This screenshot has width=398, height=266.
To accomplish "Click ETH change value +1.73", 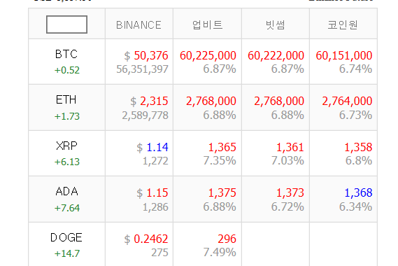I will [67, 116].
